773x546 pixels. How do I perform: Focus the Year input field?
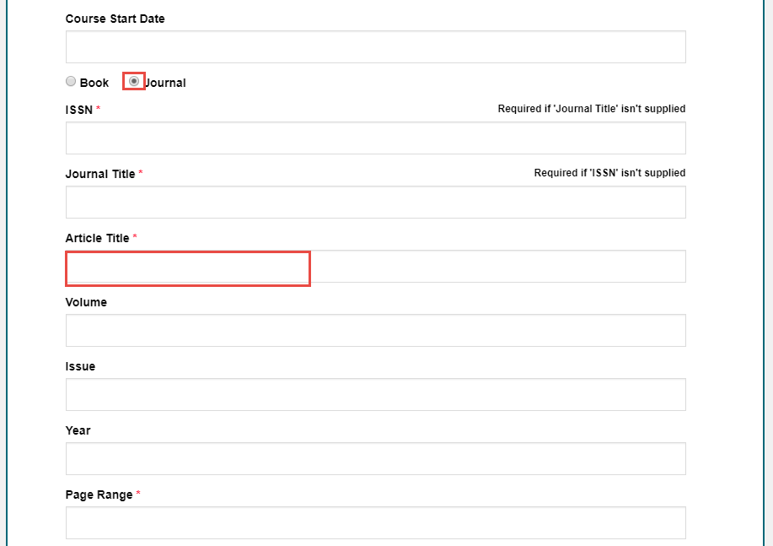pos(375,459)
